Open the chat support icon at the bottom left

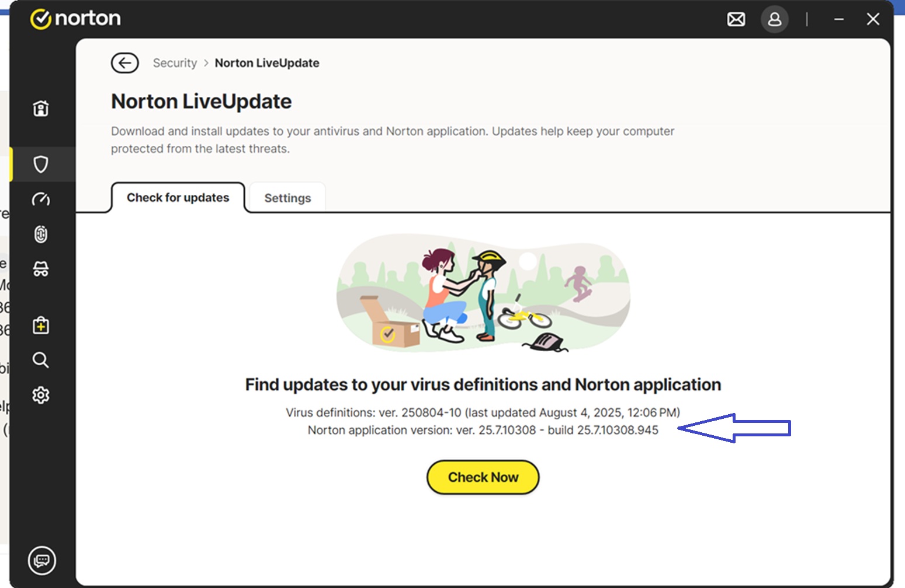42,561
